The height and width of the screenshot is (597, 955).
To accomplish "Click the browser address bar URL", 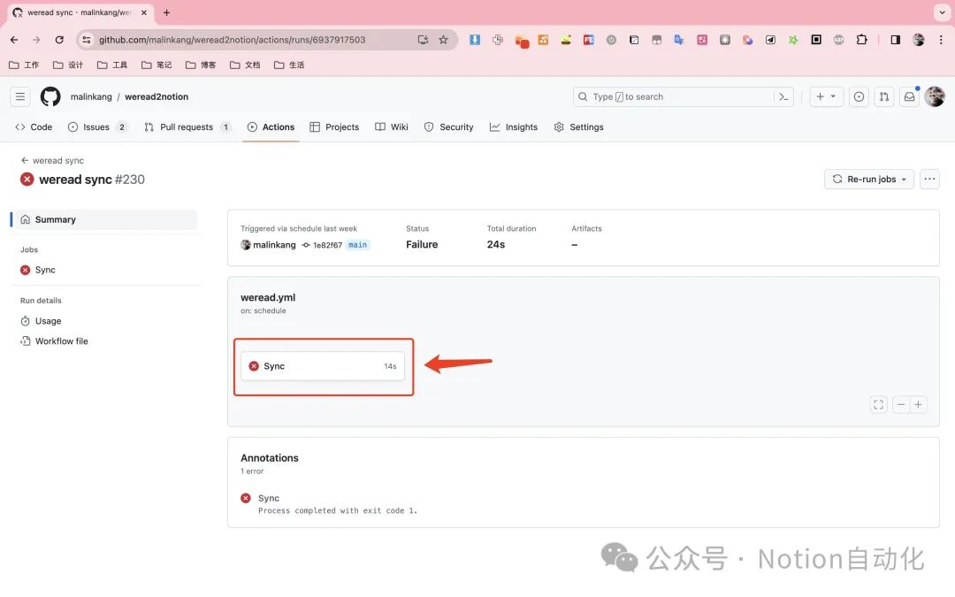I will [232, 40].
